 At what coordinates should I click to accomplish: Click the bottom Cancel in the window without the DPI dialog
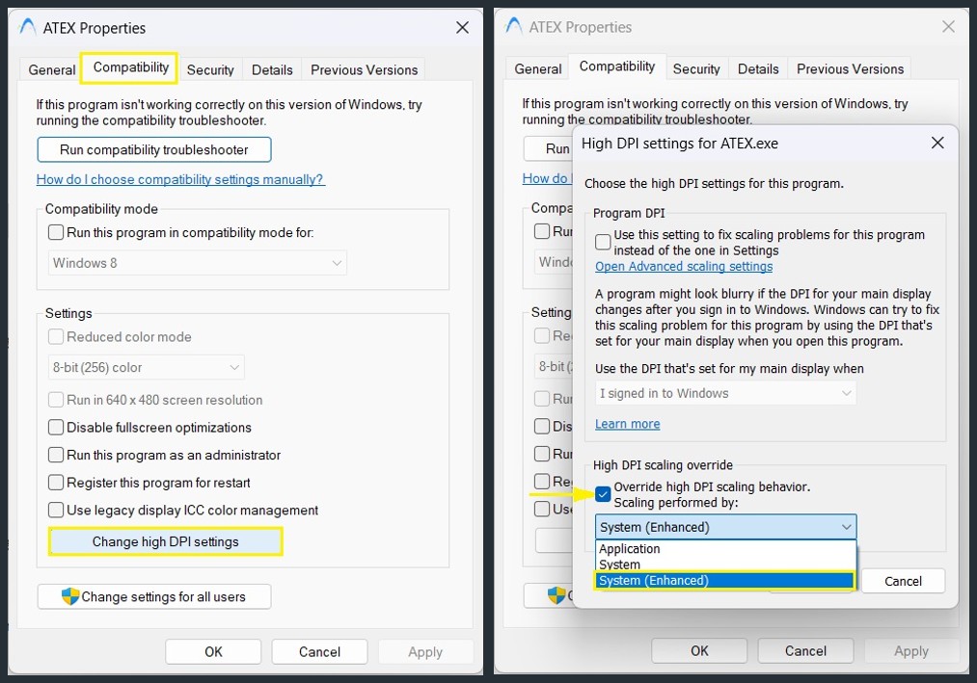coord(319,652)
